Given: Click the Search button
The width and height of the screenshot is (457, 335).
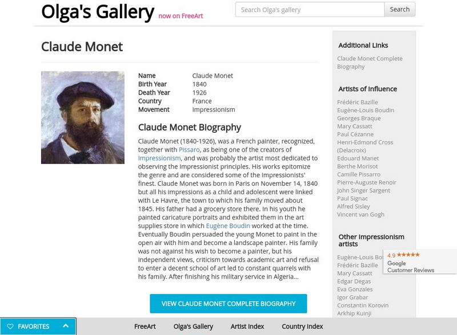Looking at the screenshot, I should click(x=399, y=9).
